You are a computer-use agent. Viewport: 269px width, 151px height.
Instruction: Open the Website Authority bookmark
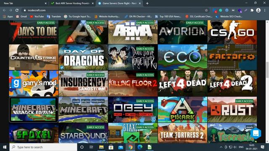pos(107,16)
